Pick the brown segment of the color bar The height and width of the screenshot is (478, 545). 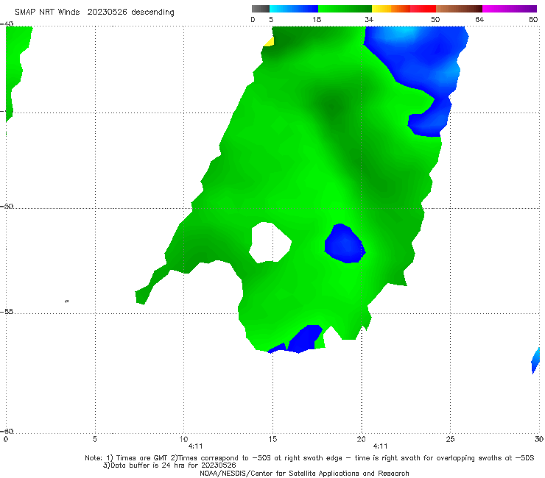pyautogui.click(x=459, y=9)
